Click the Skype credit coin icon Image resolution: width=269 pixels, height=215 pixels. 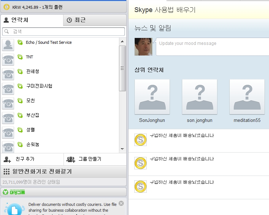click(7, 7)
